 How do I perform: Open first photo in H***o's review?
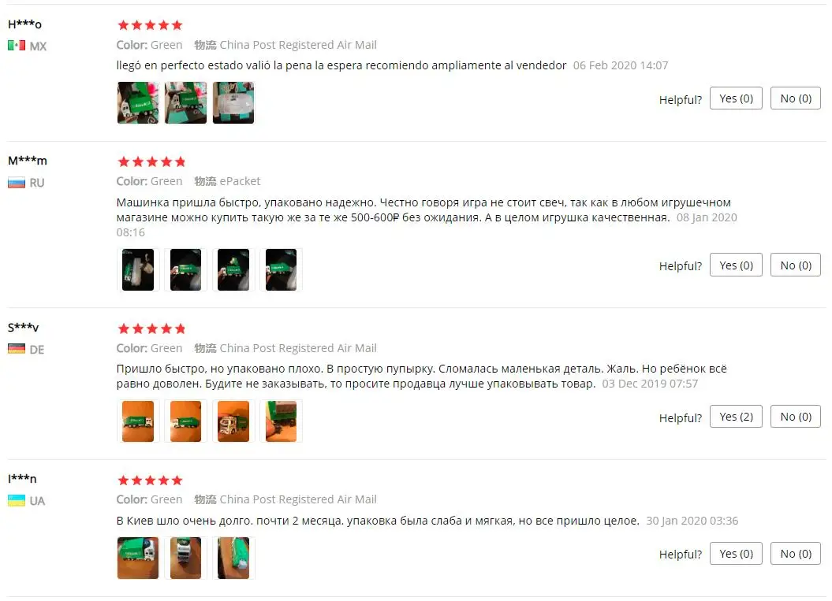(x=138, y=103)
